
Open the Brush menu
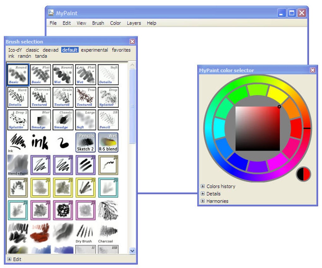(98, 23)
